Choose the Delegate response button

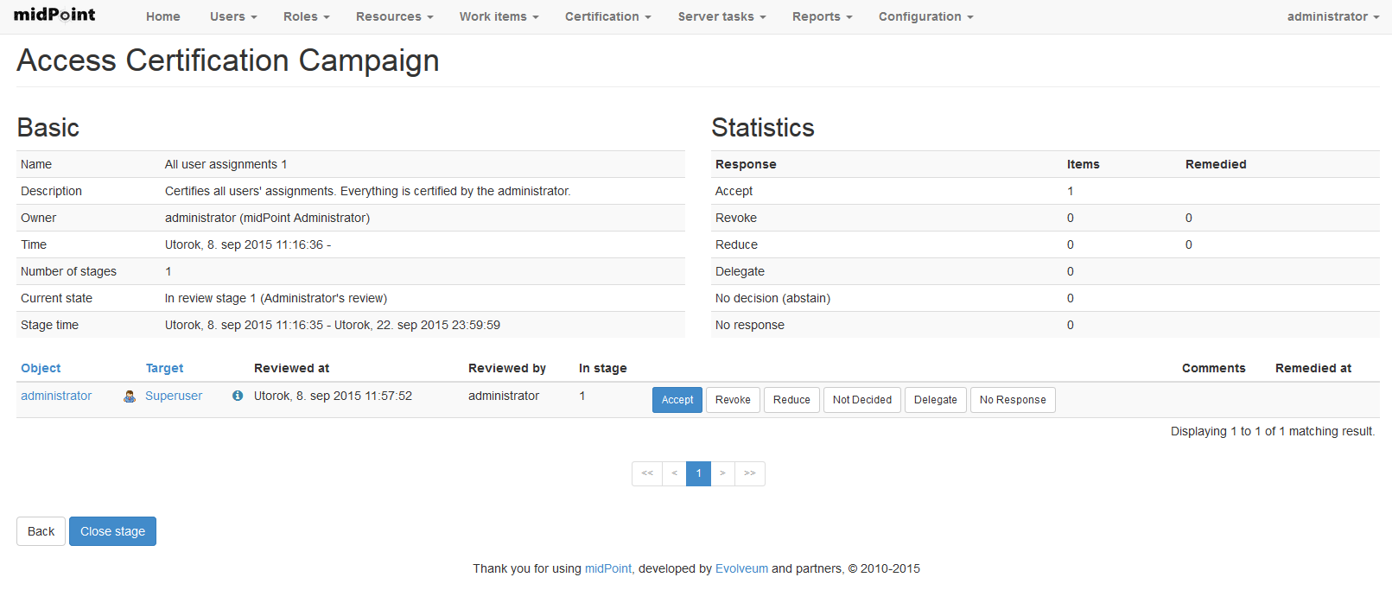coord(935,400)
